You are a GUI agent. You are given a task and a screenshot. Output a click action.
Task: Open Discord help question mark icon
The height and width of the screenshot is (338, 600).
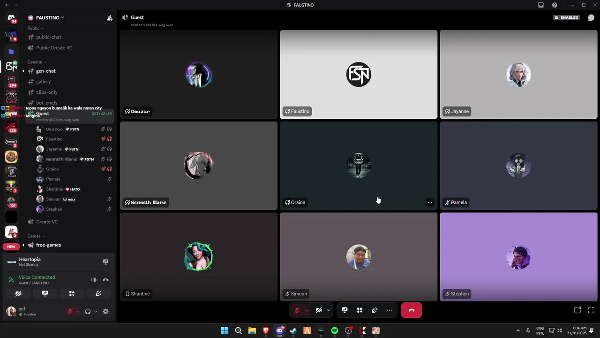coord(555,5)
